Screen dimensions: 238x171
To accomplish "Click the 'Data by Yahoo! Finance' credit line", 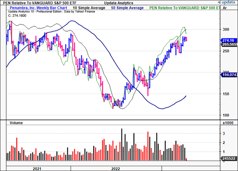I will [80, 12].
